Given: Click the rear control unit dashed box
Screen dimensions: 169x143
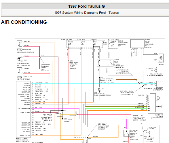Looking at the screenshot, I should pyautogui.click(x=159, y=70).
